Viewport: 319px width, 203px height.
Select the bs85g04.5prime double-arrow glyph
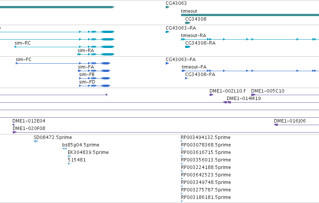coord(64,149)
